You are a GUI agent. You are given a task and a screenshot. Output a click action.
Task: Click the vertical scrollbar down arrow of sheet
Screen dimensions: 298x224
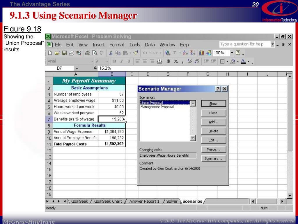pos(290,195)
